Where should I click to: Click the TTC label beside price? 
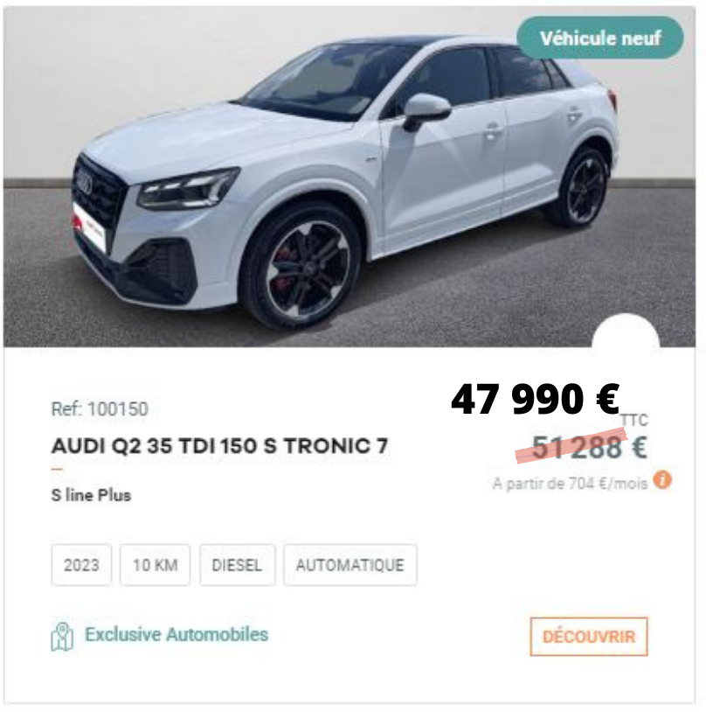(634, 421)
